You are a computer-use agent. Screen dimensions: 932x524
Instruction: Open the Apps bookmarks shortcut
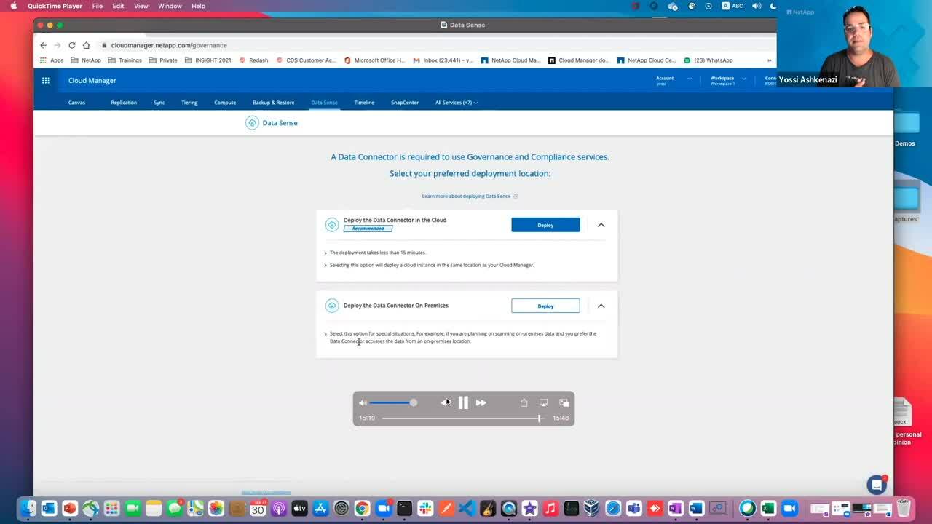(52, 60)
